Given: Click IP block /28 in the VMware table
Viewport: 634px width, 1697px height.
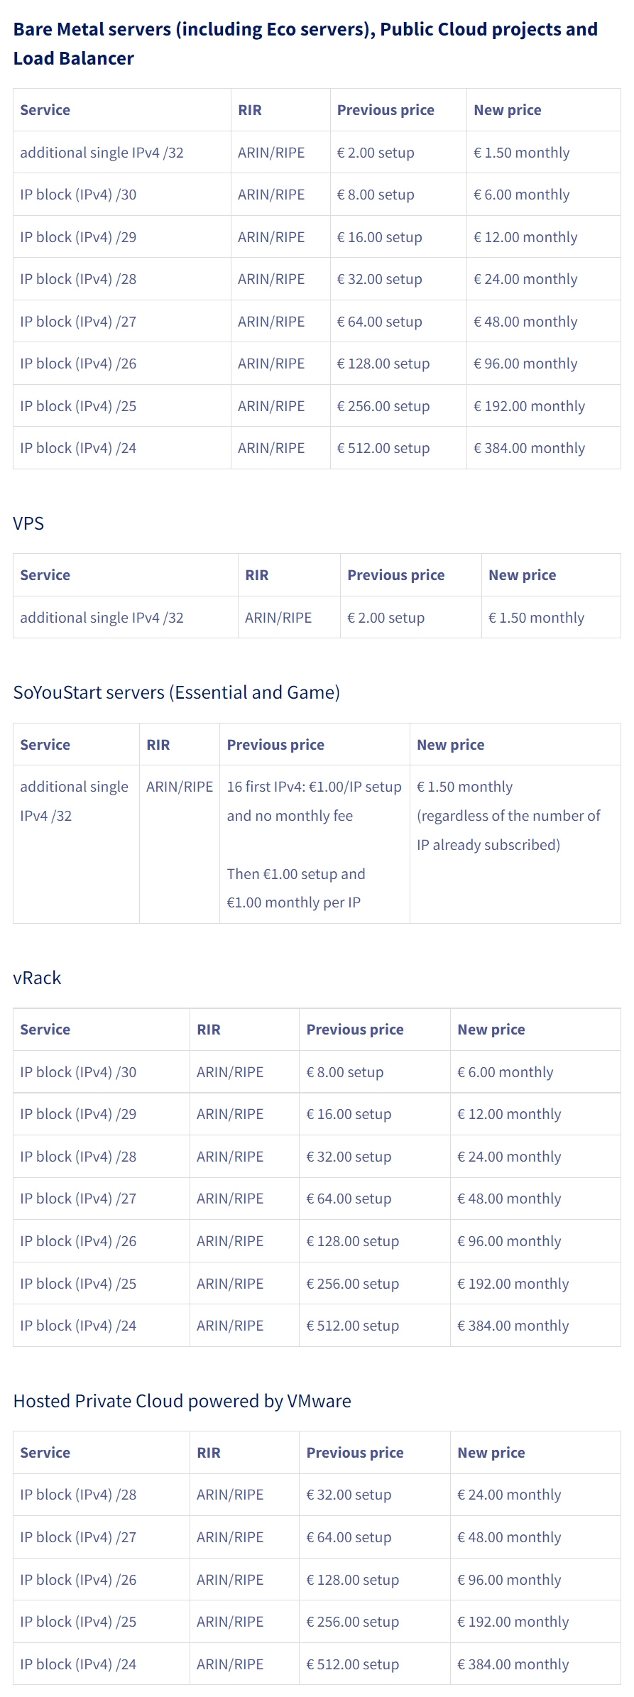Looking at the screenshot, I should click(78, 1495).
